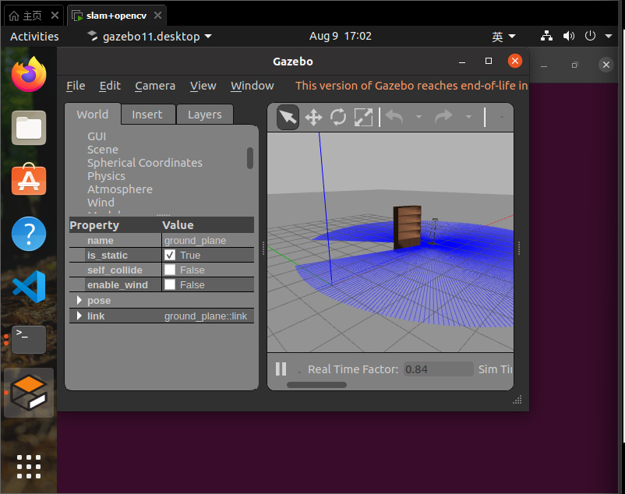Screen dimensions: 625x494
Task: Open the clock and calendar panel
Action: [x=341, y=37]
